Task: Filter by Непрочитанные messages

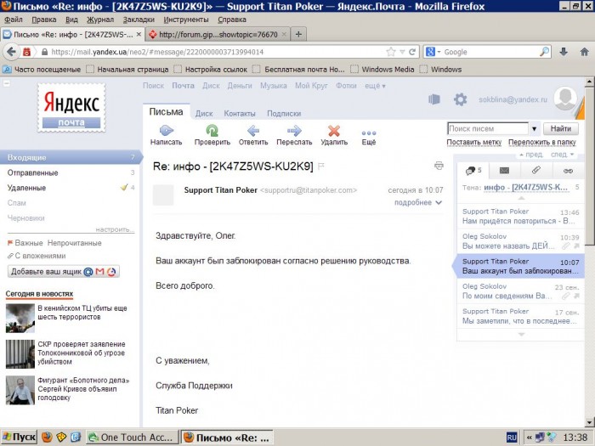Action: click(75, 243)
